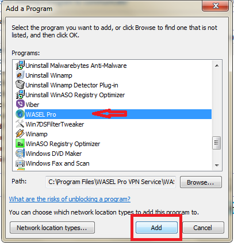This screenshot has height=245, width=234.
Task: Click the WASEL Pro globe icon
Action: [20, 114]
